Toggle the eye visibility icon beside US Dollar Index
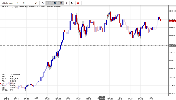This screenshot has height=100, width=176. [13, 7]
